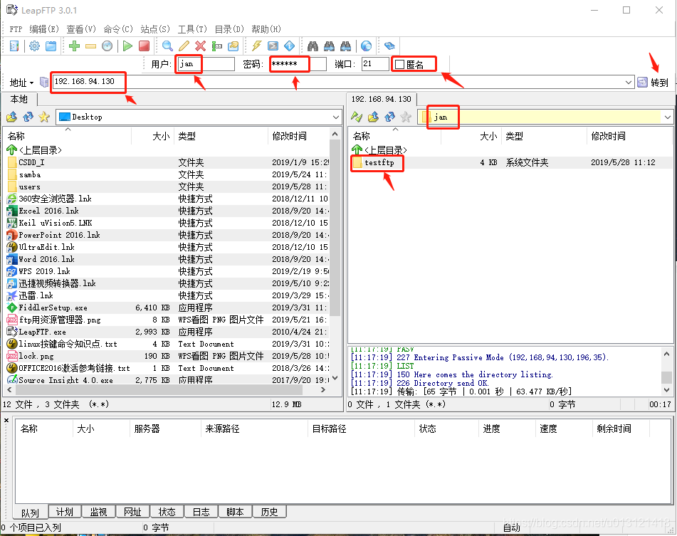Screen dimensions: 677x536
Task: Open settings via the gear icon
Action: click(x=34, y=46)
